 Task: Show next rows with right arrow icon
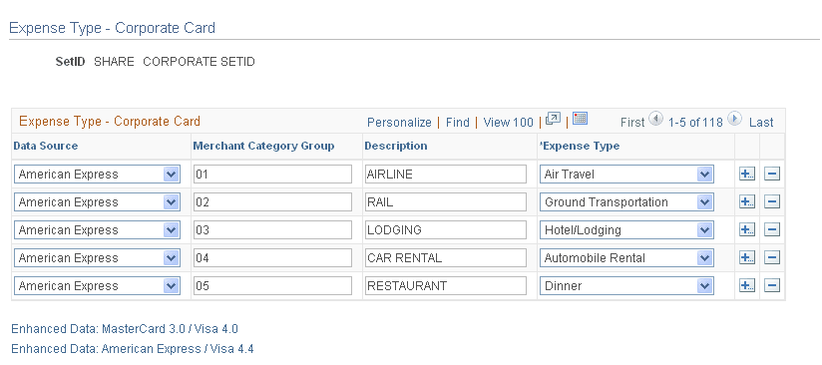pyautogui.click(x=735, y=119)
